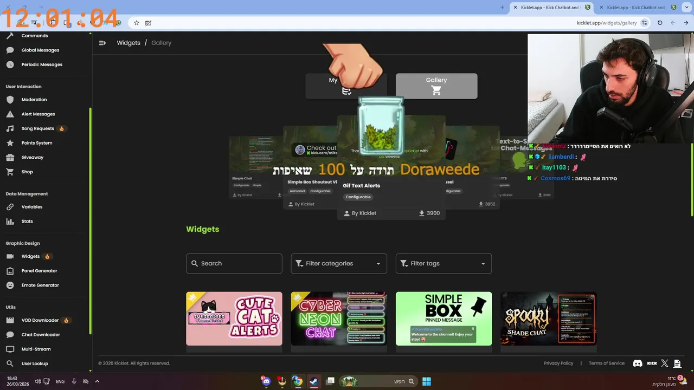Click the taskbar microphone icon
The image size is (694, 390).
[x=74, y=381]
